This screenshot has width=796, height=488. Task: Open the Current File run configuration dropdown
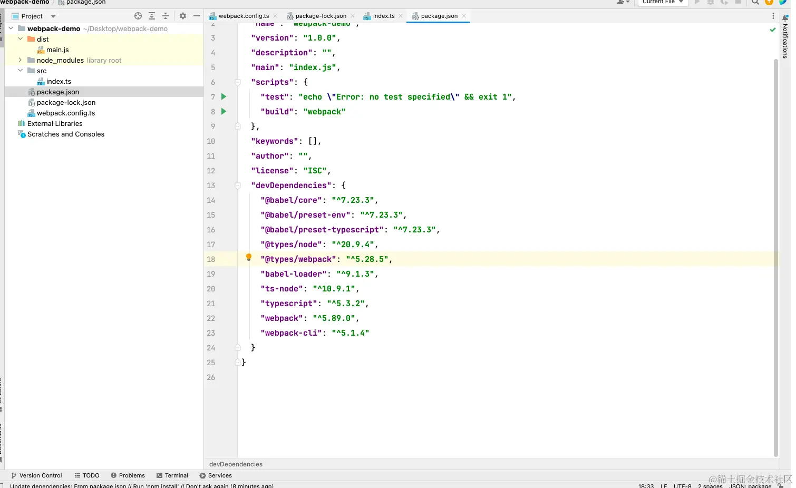(x=663, y=2)
